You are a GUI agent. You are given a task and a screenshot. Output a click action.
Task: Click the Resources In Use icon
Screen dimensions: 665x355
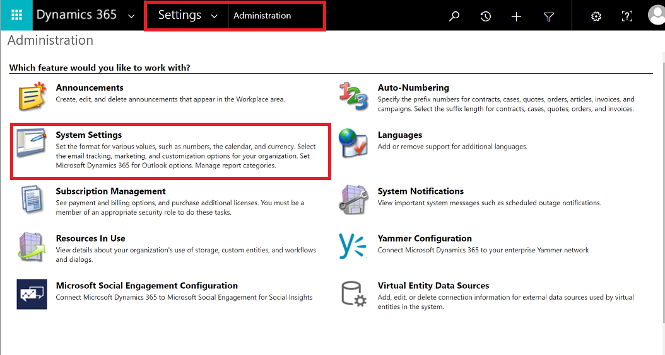(x=32, y=247)
